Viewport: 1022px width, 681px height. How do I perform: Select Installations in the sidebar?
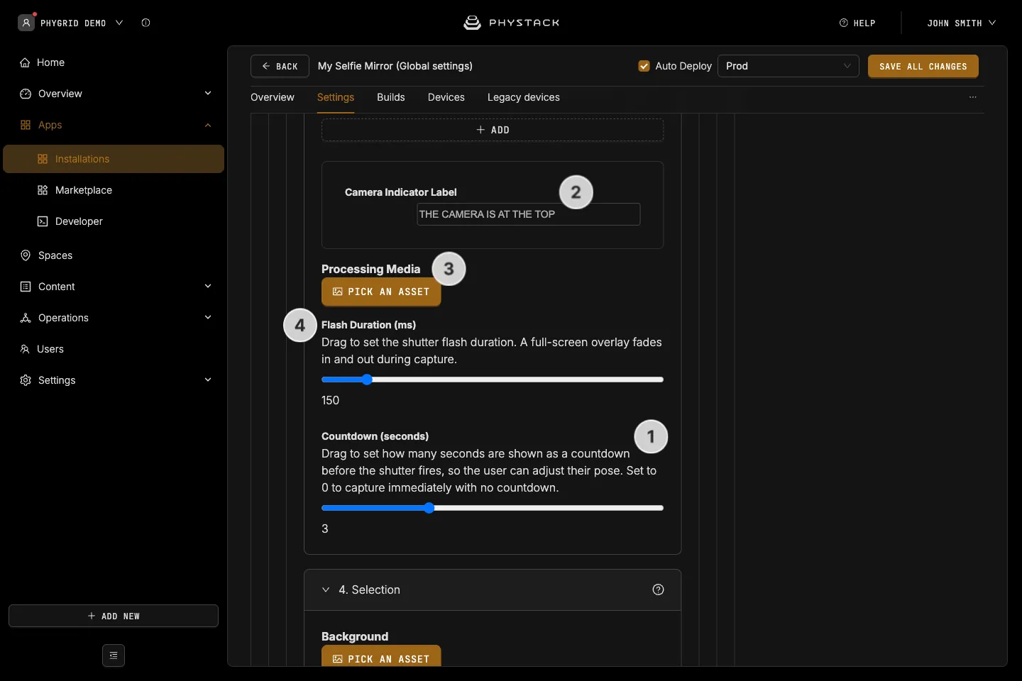pyautogui.click(x=114, y=159)
